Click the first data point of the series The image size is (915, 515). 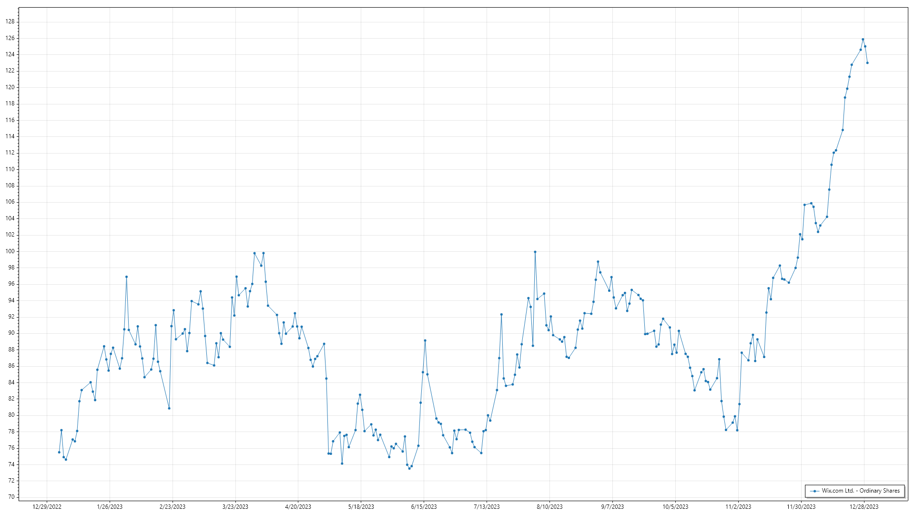[x=59, y=452]
